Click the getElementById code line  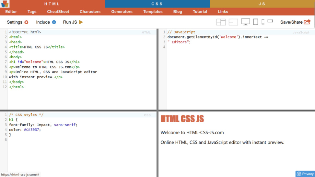(218, 37)
